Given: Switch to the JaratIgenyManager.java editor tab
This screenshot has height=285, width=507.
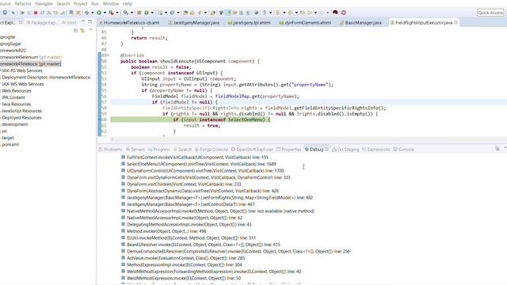Looking at the screenshot, I should coord(193,23).
